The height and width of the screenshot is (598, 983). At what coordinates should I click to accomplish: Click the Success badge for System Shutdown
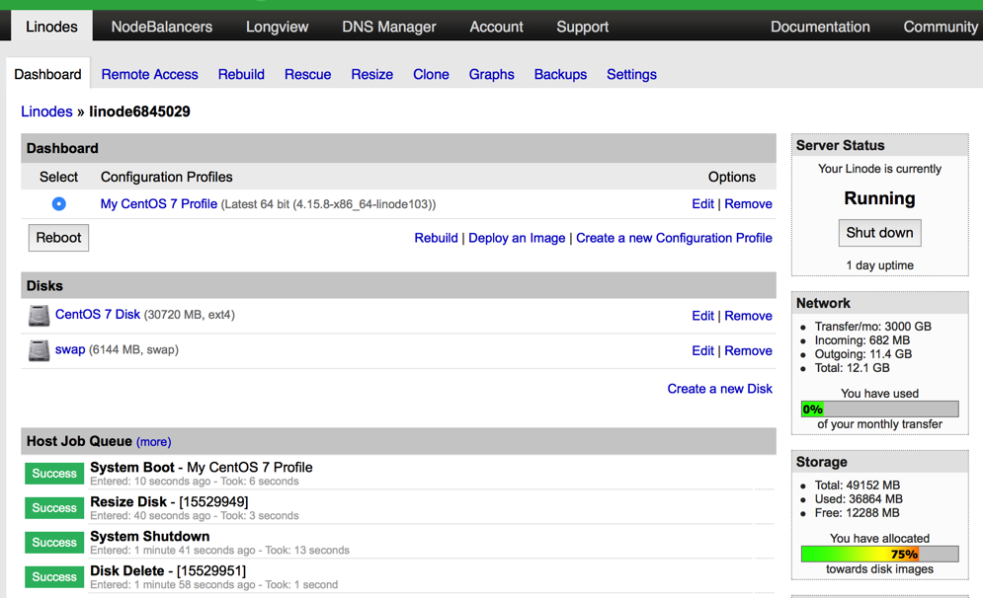click(x=54, y=543)
